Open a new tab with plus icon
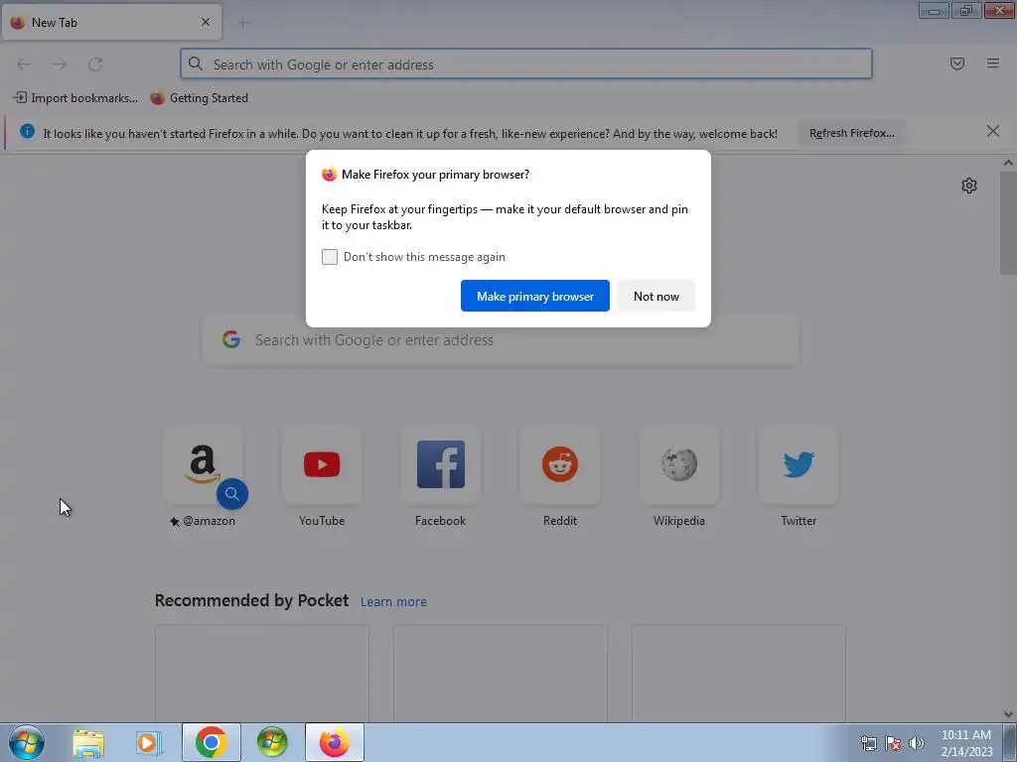Image resolution: width=1017 pixels, height=762 pixels. pos(242,23)
